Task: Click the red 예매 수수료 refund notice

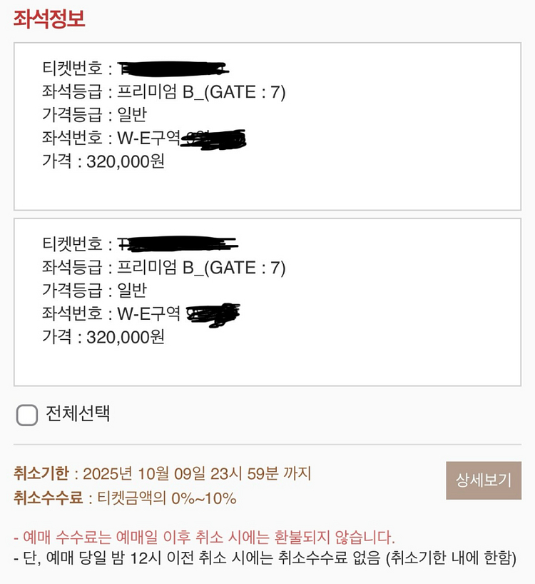Action: 204,537
